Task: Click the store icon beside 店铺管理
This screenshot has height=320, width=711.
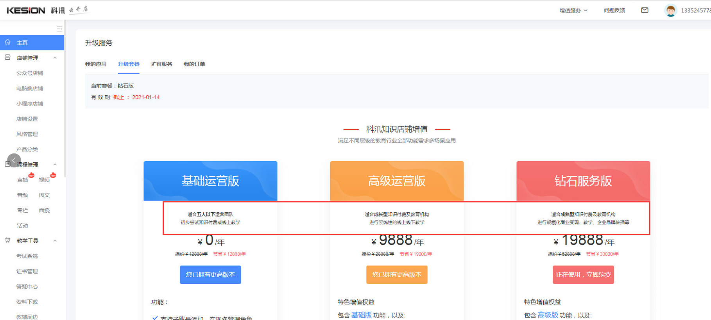Action: point(8,57)
